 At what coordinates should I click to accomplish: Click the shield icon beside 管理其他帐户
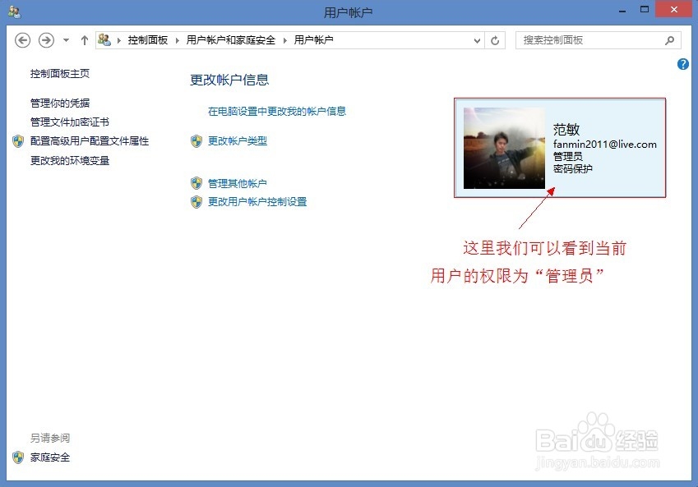pos(196,183)
